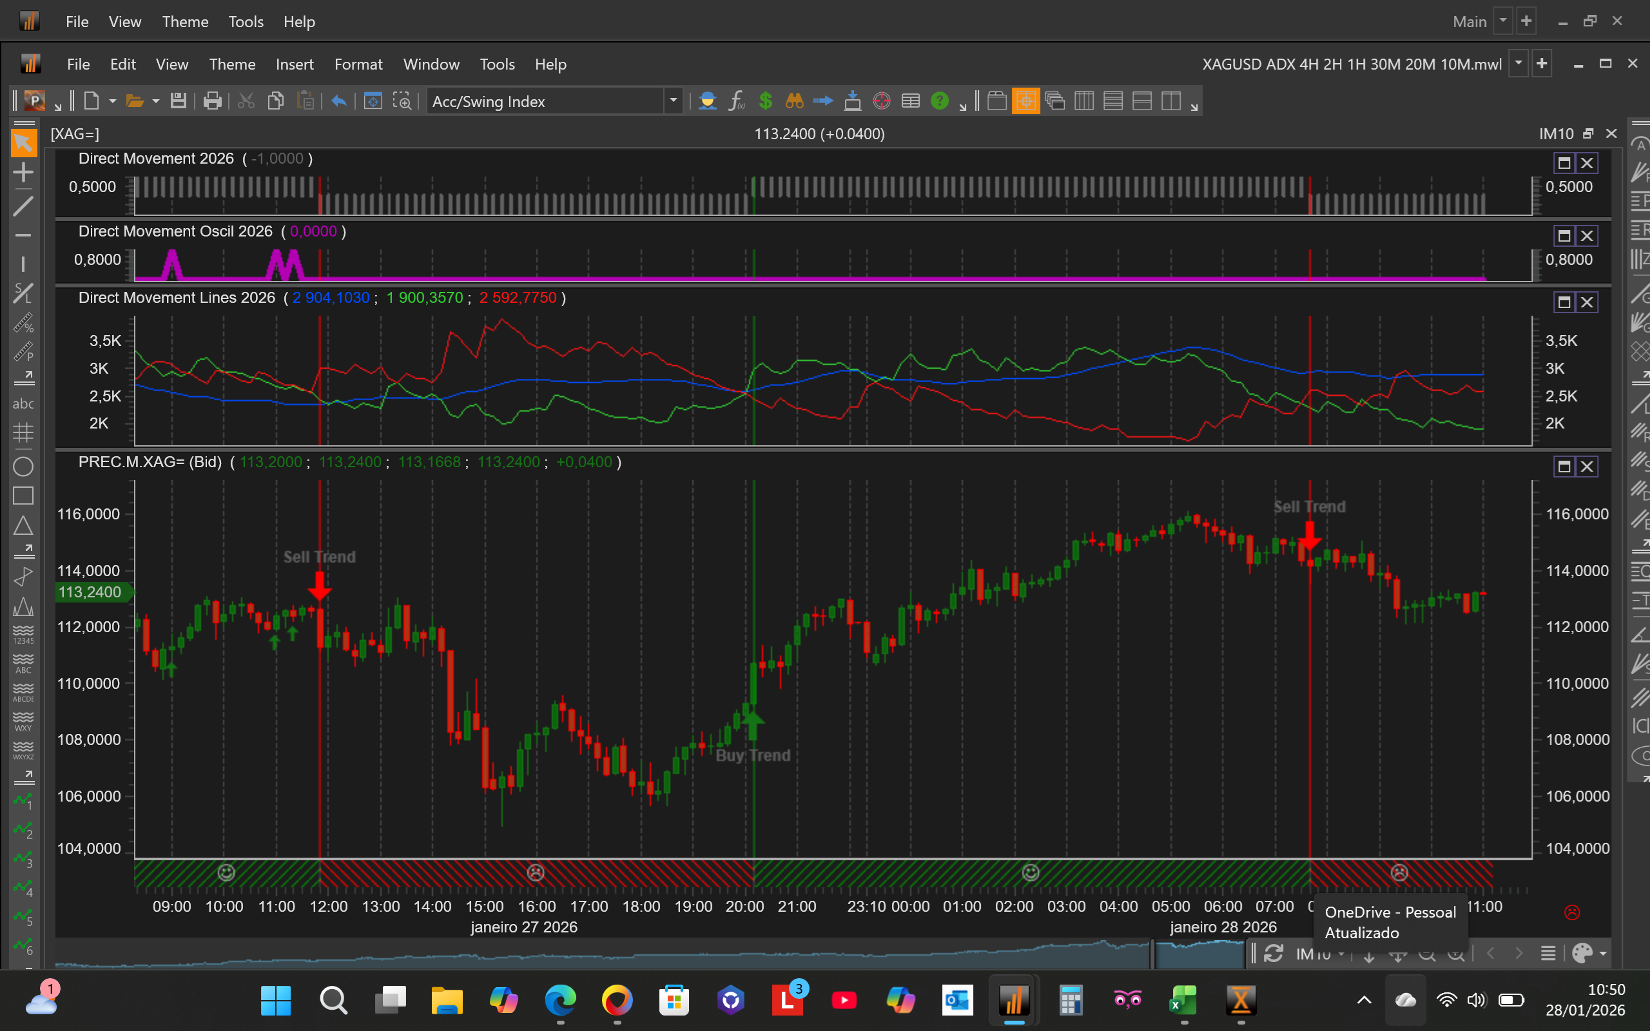This screenshot has width=1650, height=1031.
Task: Close the Direct Movement Oscil 2026 pane
Action: click(1587, 236)
